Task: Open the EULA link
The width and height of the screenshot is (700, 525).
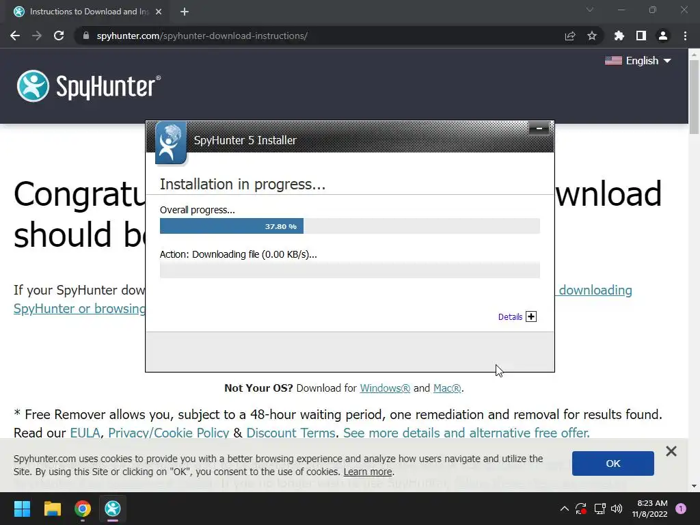Action: point(85,433)
